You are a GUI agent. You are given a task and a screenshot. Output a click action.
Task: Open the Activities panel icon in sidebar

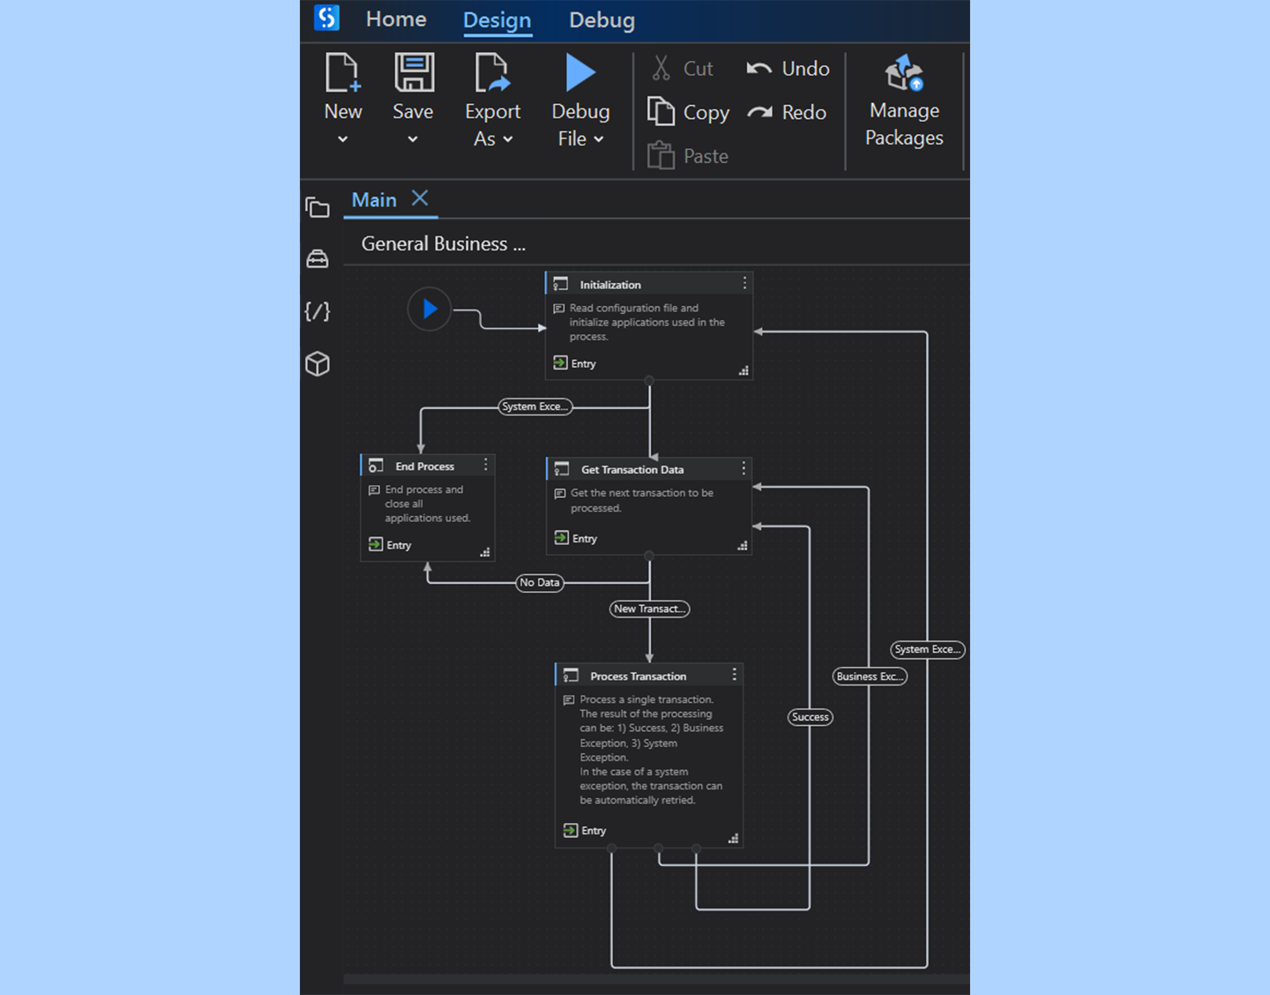(317, 258)
